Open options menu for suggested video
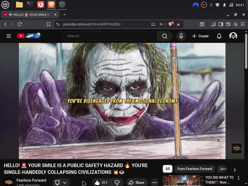The height and width of the screenshot is (186, 248). [238, 178]
